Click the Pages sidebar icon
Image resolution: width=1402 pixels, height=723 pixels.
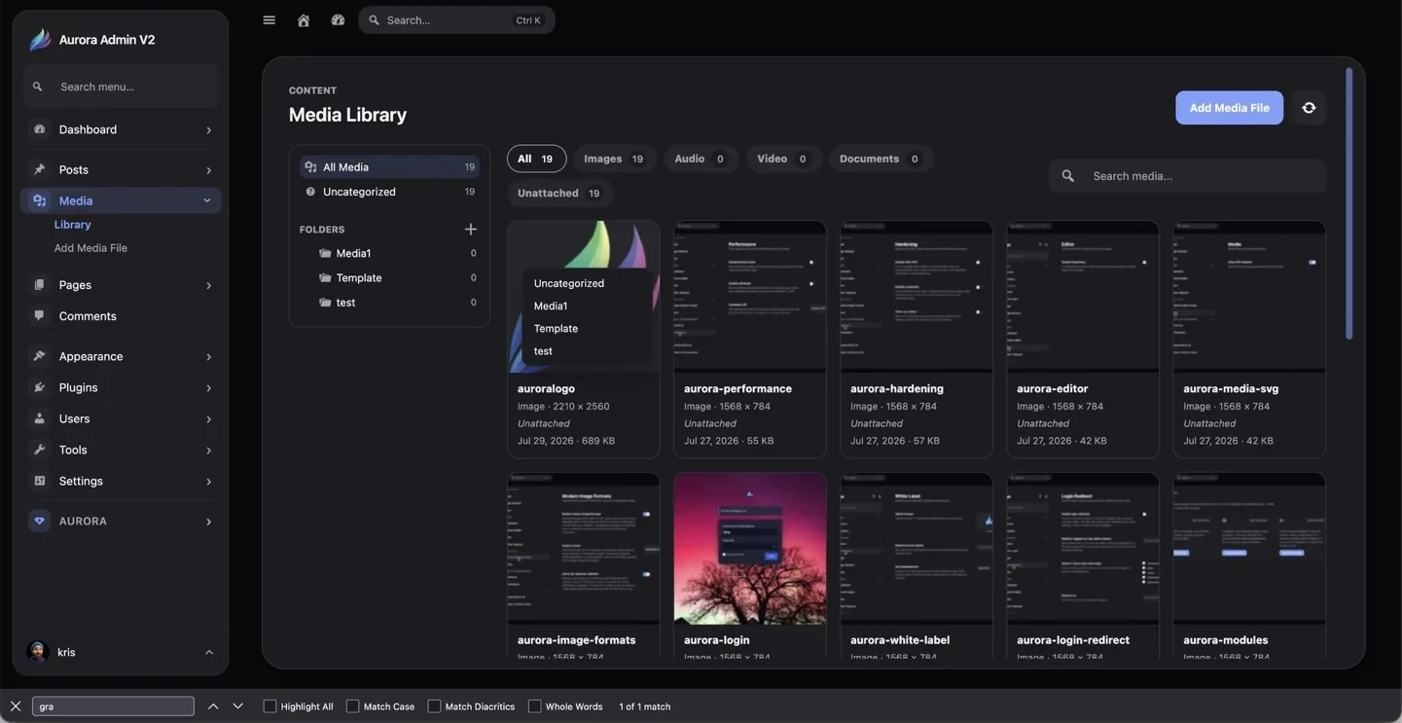40,285
